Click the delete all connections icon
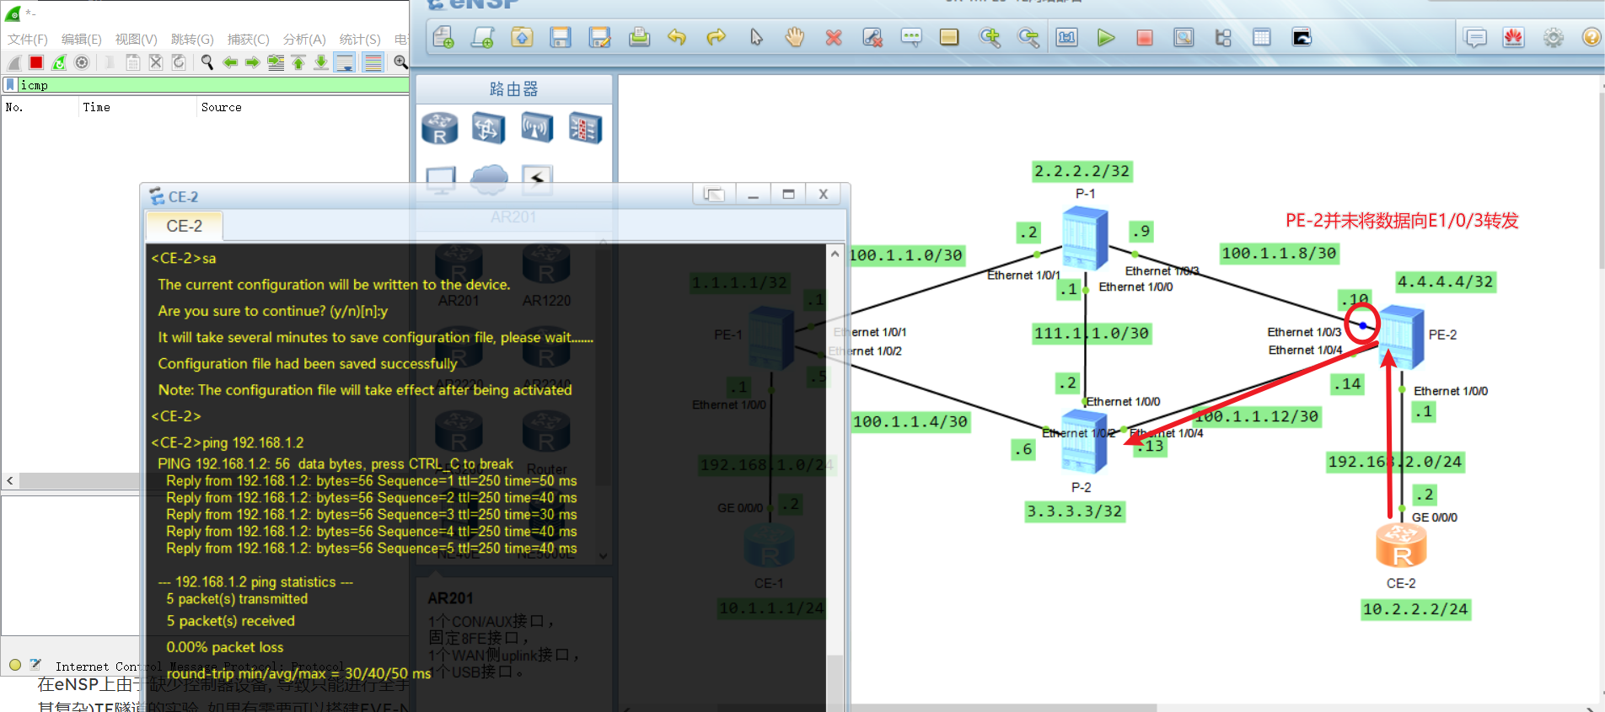 (x=872, y=37)
